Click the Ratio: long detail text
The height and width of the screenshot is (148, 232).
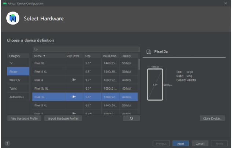click(x=184, y=76)
